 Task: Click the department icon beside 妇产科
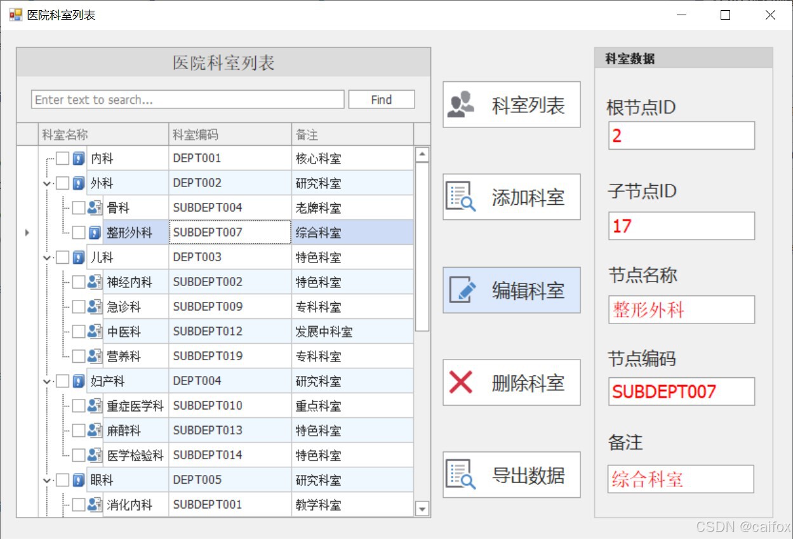pos(78,381)
